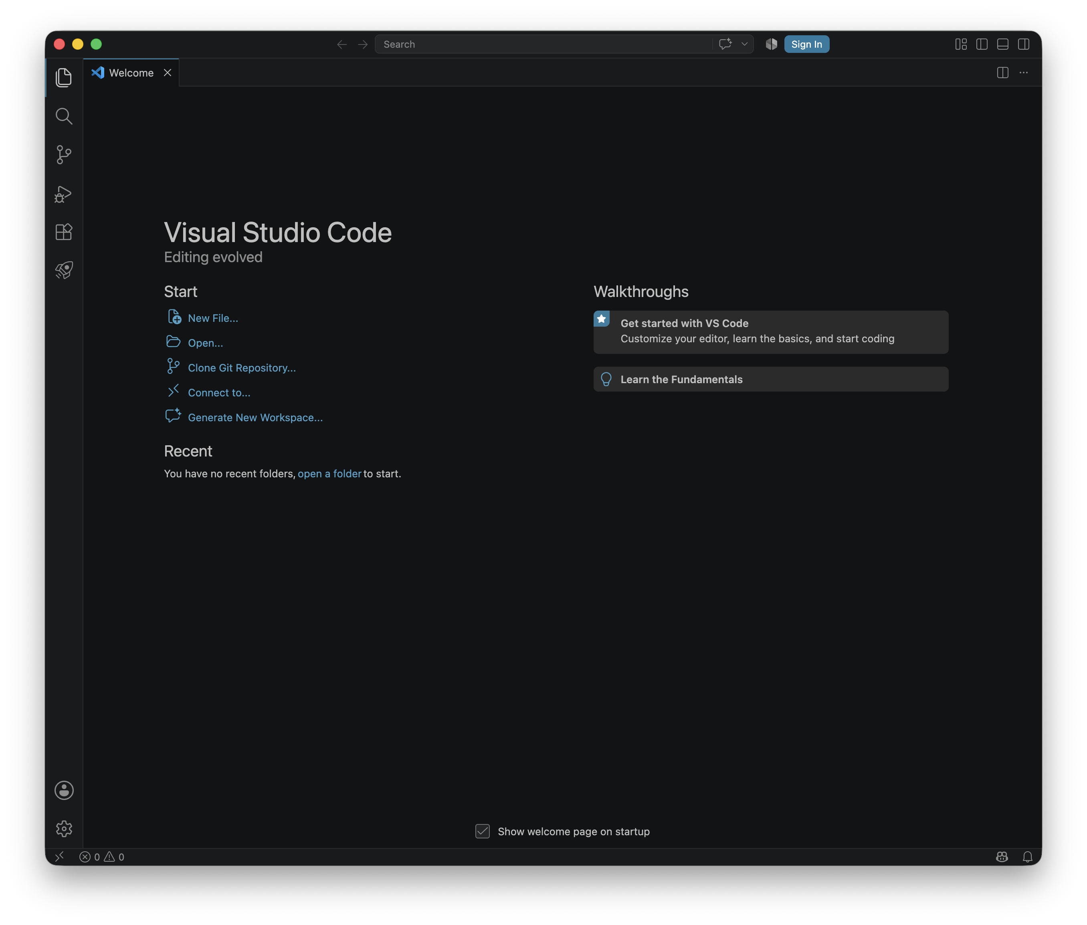
Task: Open the Extensions view
Action: point(64,232)
